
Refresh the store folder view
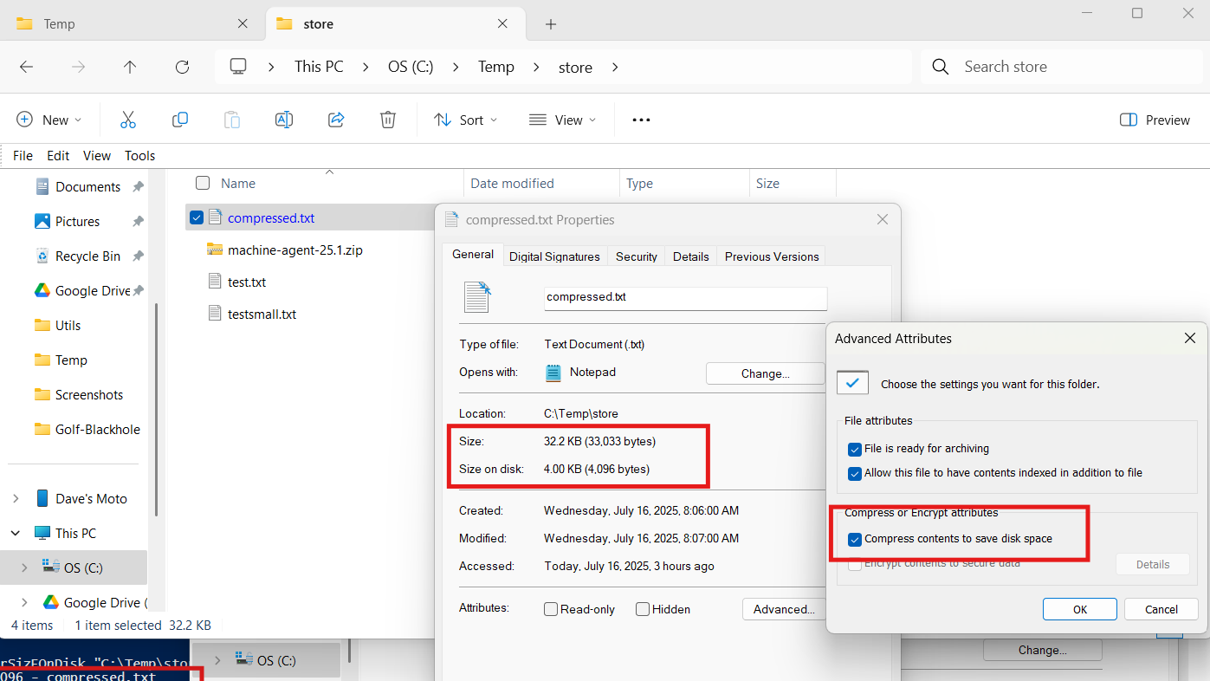pyautogui.click(x=182, y=67)
